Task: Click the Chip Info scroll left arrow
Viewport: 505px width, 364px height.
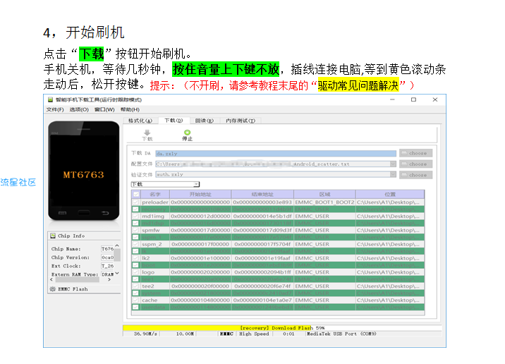Action: coord(51,279)
